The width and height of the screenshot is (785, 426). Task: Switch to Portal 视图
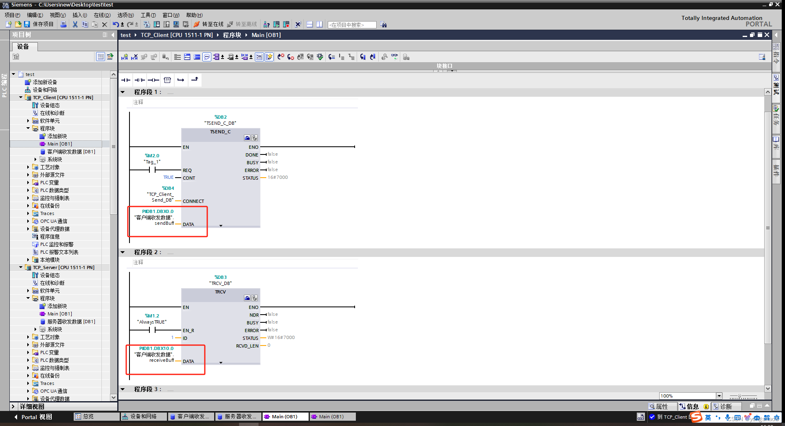click(x=33, y=417)
